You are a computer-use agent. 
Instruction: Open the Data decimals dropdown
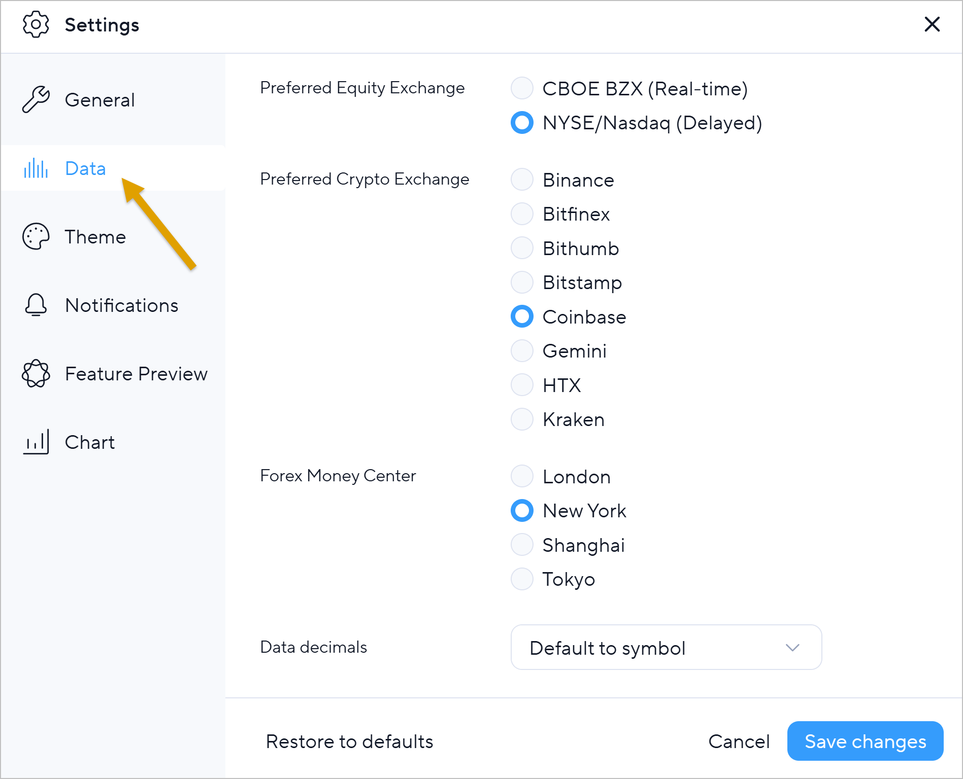[666, 648]
